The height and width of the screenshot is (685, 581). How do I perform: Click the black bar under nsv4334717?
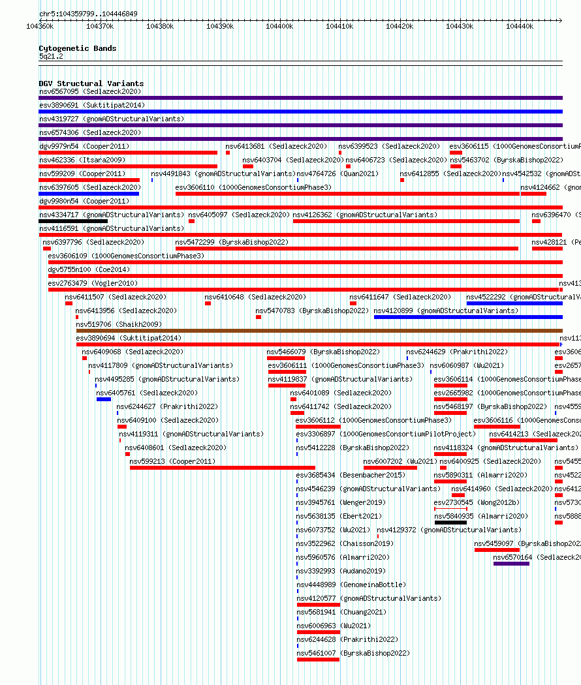[73, 221]
